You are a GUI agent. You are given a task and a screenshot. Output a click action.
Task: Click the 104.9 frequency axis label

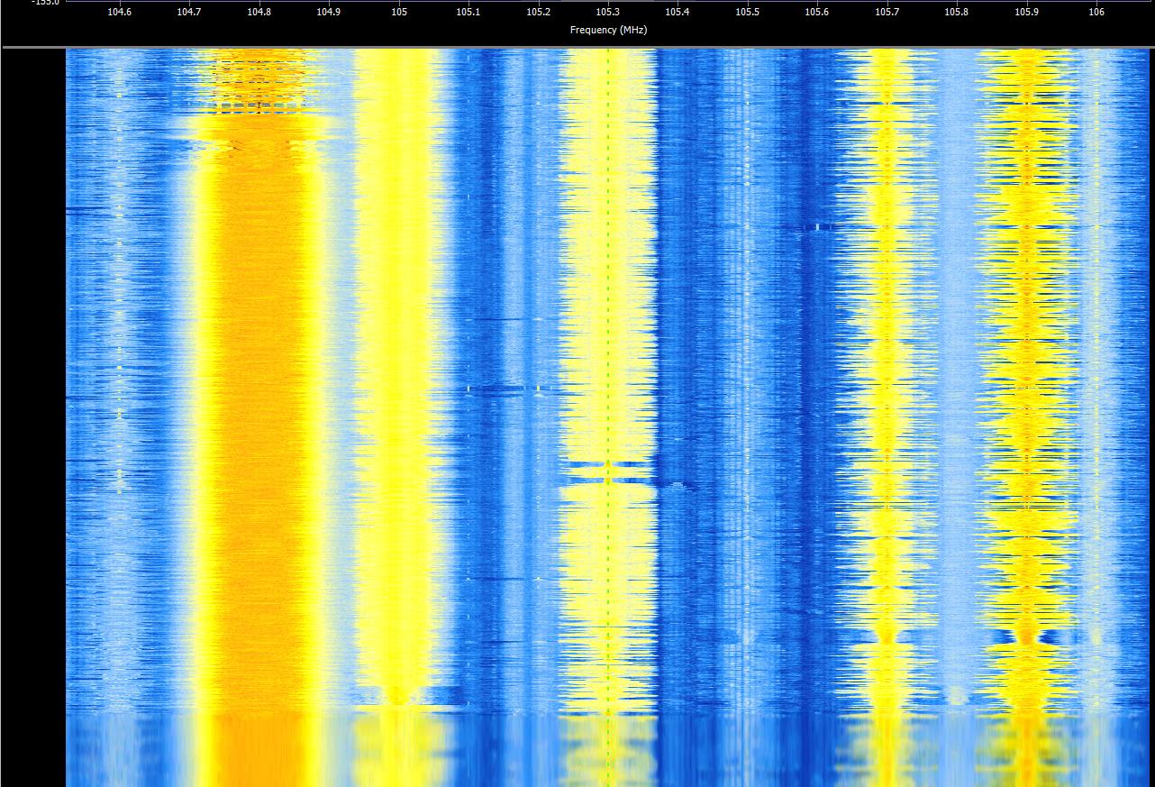coord(329,13)
